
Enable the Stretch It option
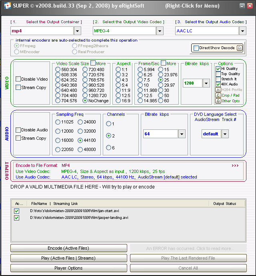218,79
